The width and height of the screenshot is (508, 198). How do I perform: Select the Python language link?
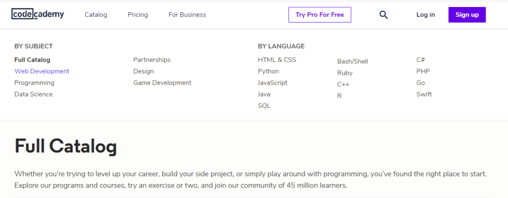pos(268,71)
